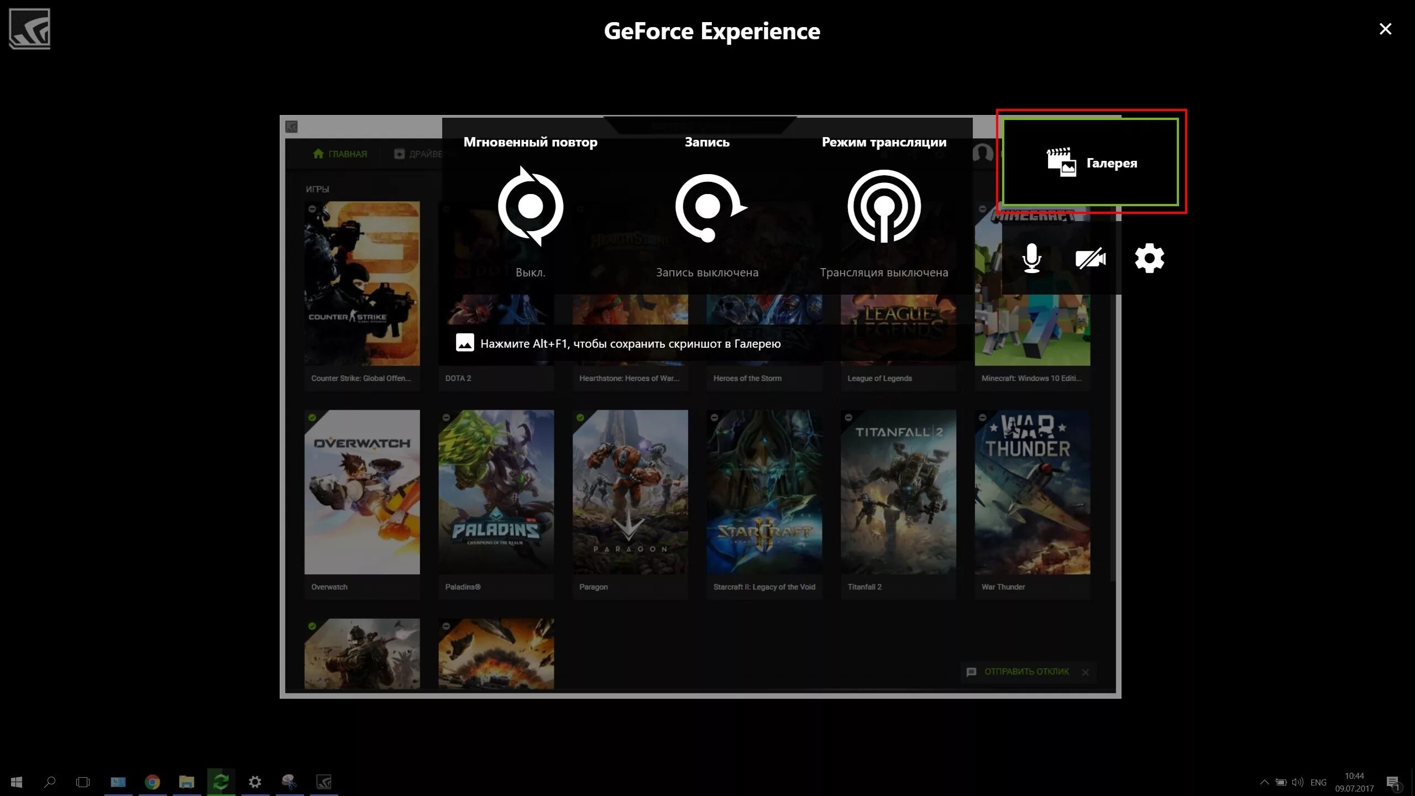
Task: Close the GeForce Experience overlay
Action: pyautogui.click(x=1385, y=29)
